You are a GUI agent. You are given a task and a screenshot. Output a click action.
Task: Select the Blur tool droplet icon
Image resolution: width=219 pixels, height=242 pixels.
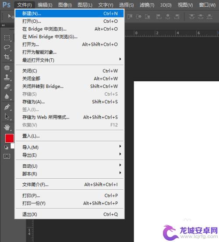coord(7,97)
